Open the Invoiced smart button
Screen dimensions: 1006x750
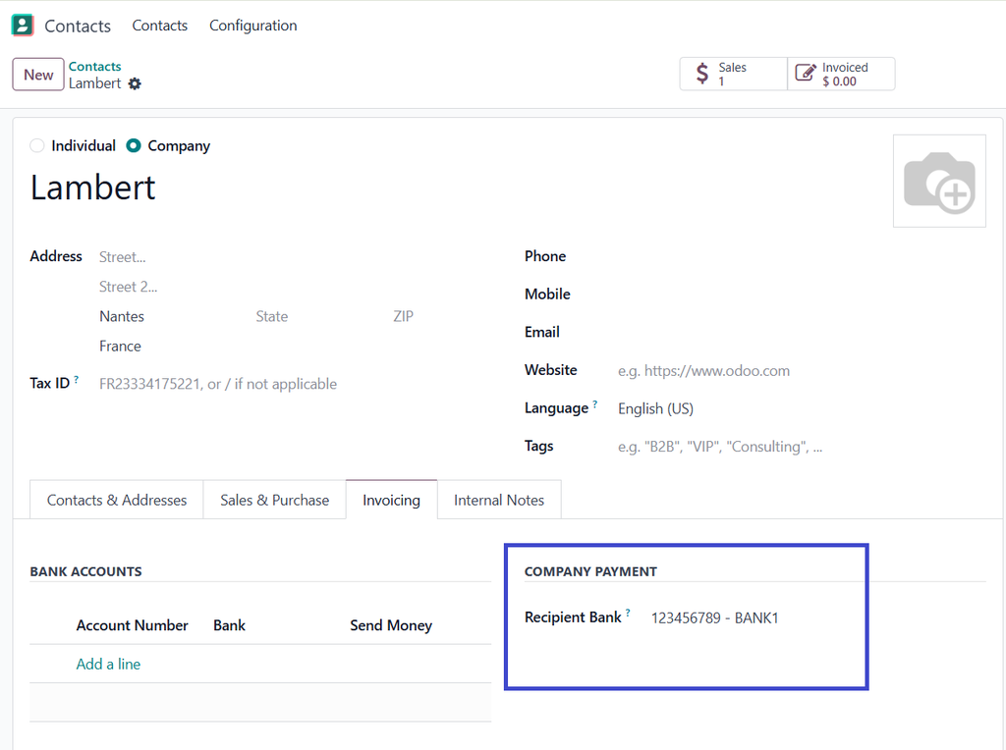[841, 74]
